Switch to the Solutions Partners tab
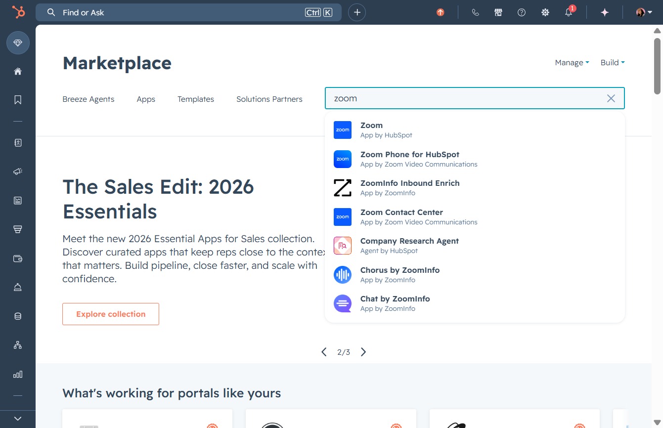Image resolution: width=663 pixels, height=428 pixels. click(269, 99)
